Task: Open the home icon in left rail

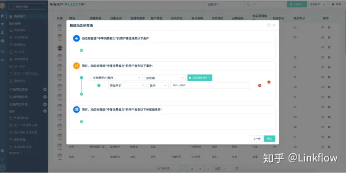Action: point(2,16)
